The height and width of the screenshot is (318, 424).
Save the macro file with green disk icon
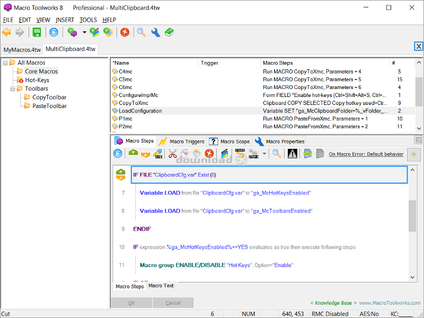[37, 32]
